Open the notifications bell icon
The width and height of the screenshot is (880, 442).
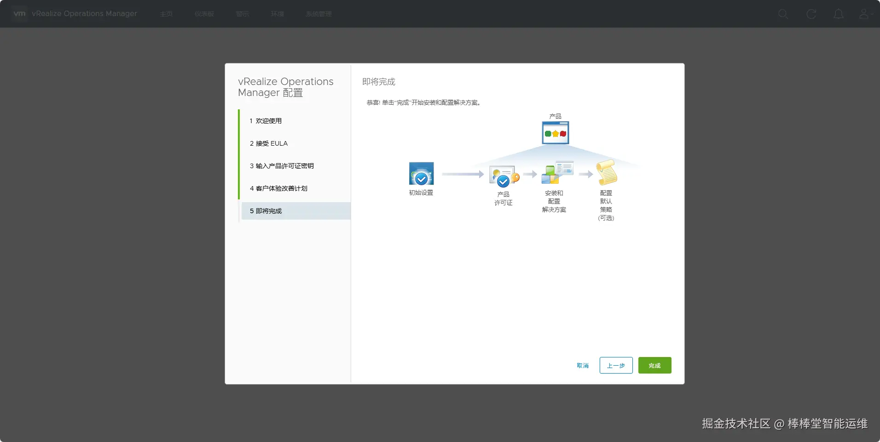839,14
